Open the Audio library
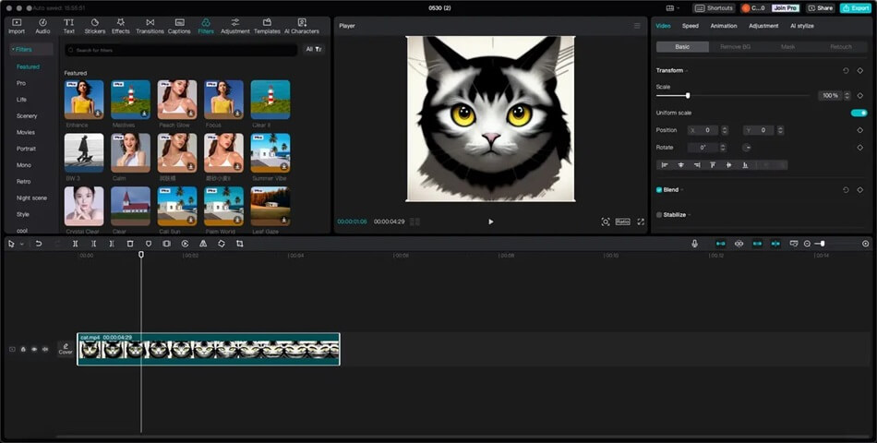 (x=42, y=26)
